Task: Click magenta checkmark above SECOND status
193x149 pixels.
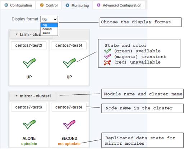Action: [x=69, y=125]
